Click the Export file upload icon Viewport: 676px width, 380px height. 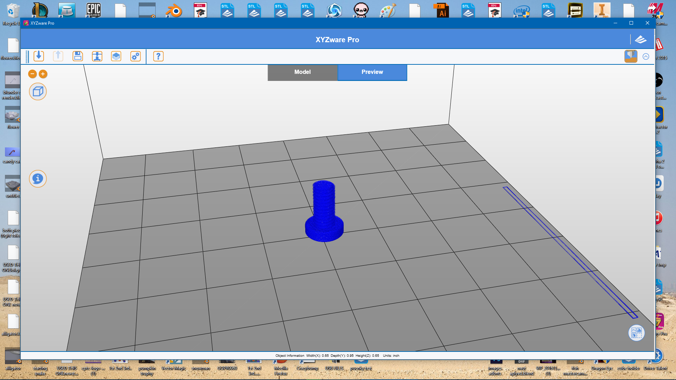(x=58, y=56)
